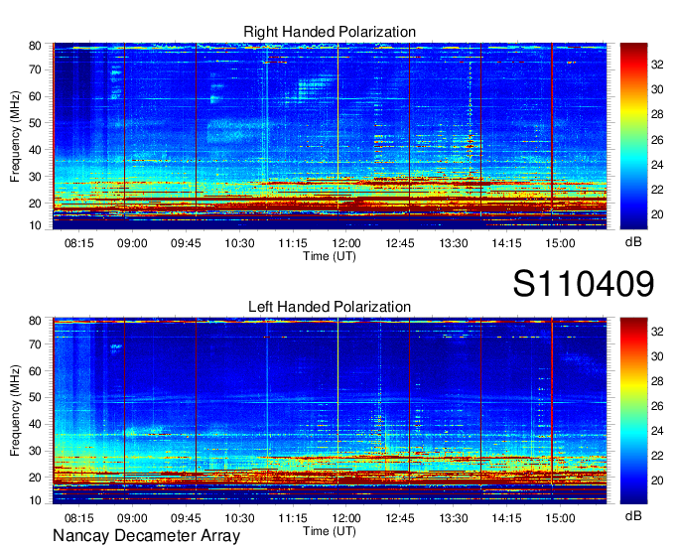Click "Frequency (MHz)" axis label of Right Handed plot

coord(15,136)
